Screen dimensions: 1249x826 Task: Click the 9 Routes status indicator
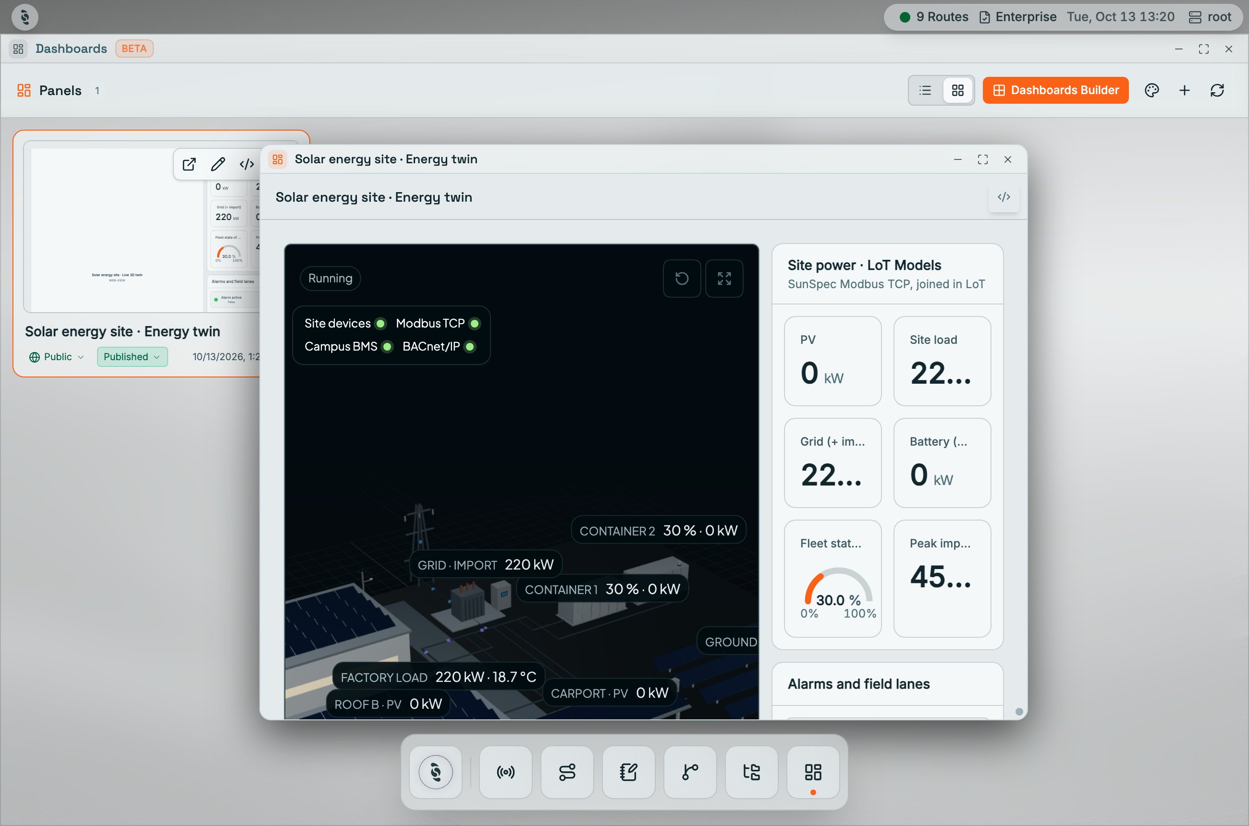click(x=934, y=17)
